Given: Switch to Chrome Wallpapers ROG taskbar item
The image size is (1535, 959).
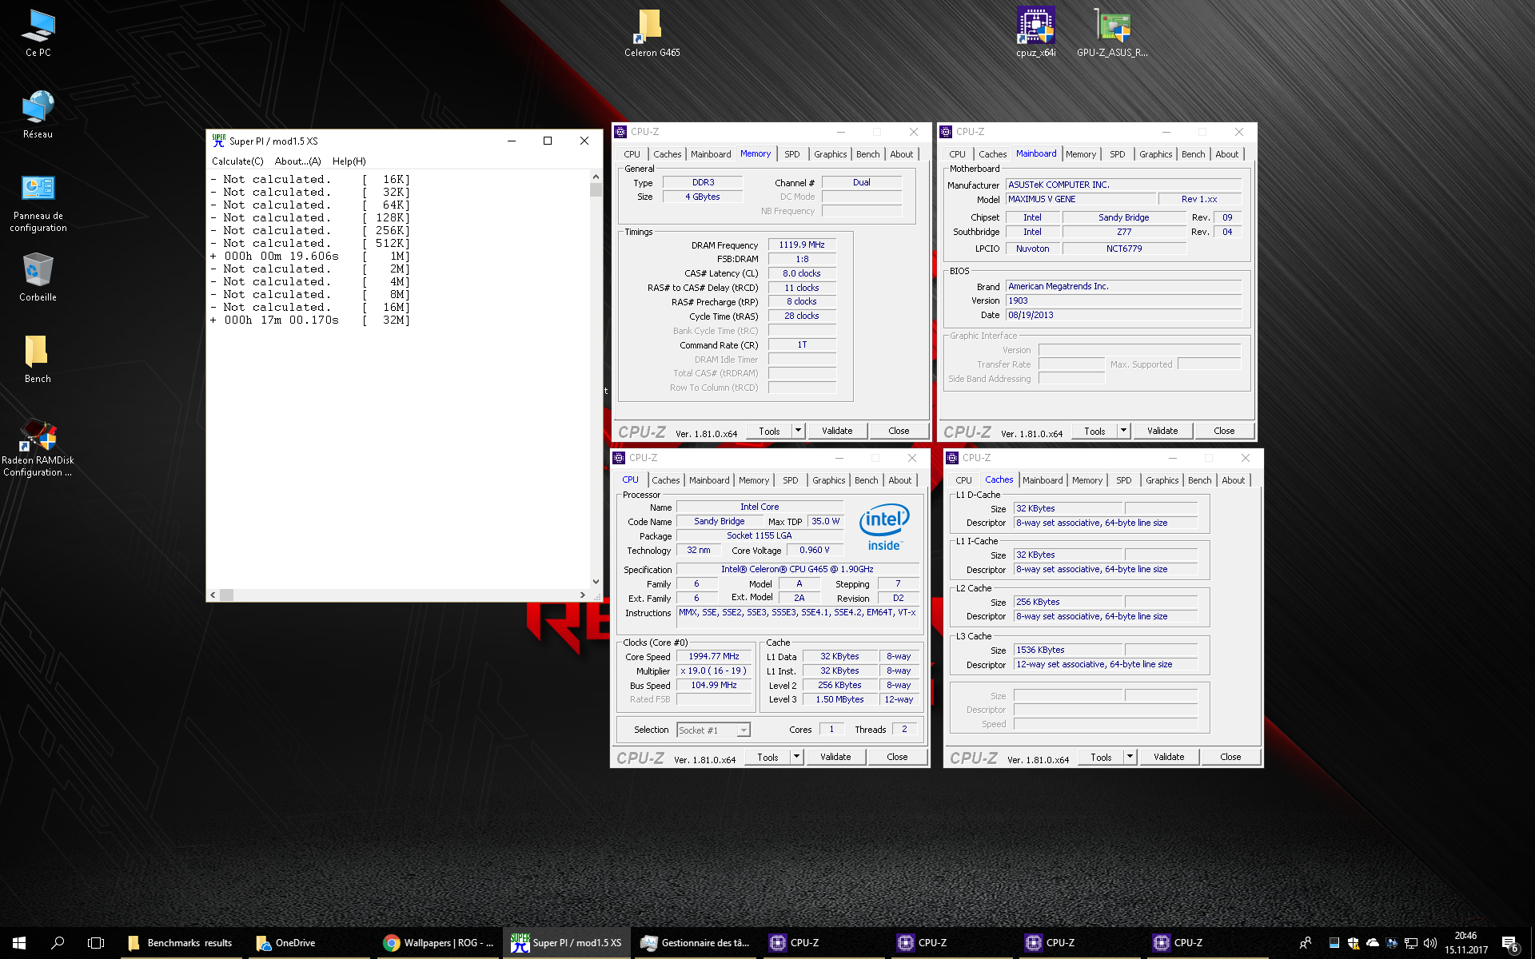Looking at the screenshot, I should pos(438,943).
